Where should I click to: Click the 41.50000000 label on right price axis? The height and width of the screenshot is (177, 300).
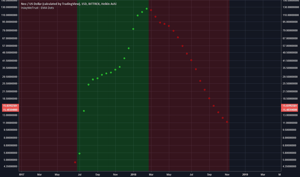[x=290, y=61]
